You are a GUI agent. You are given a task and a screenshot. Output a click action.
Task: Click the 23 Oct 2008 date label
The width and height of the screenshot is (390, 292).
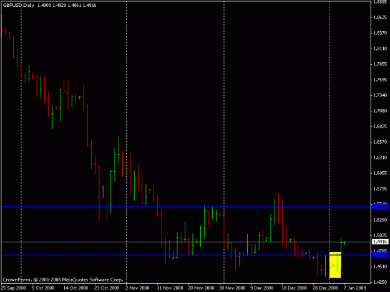[x=107, y=288]
